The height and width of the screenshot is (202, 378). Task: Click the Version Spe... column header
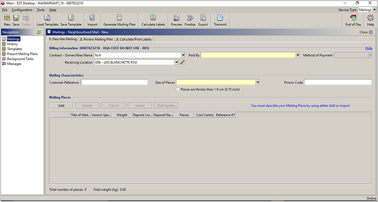[102, 115]
